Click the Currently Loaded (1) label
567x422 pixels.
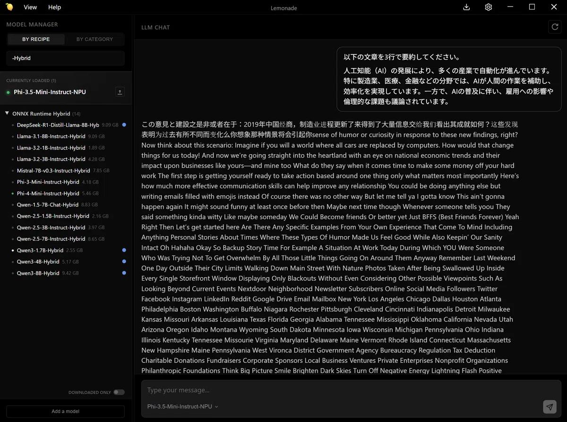[x=31, y=80]
